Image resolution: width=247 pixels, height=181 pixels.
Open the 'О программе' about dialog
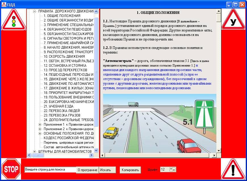tap(87, 170)
